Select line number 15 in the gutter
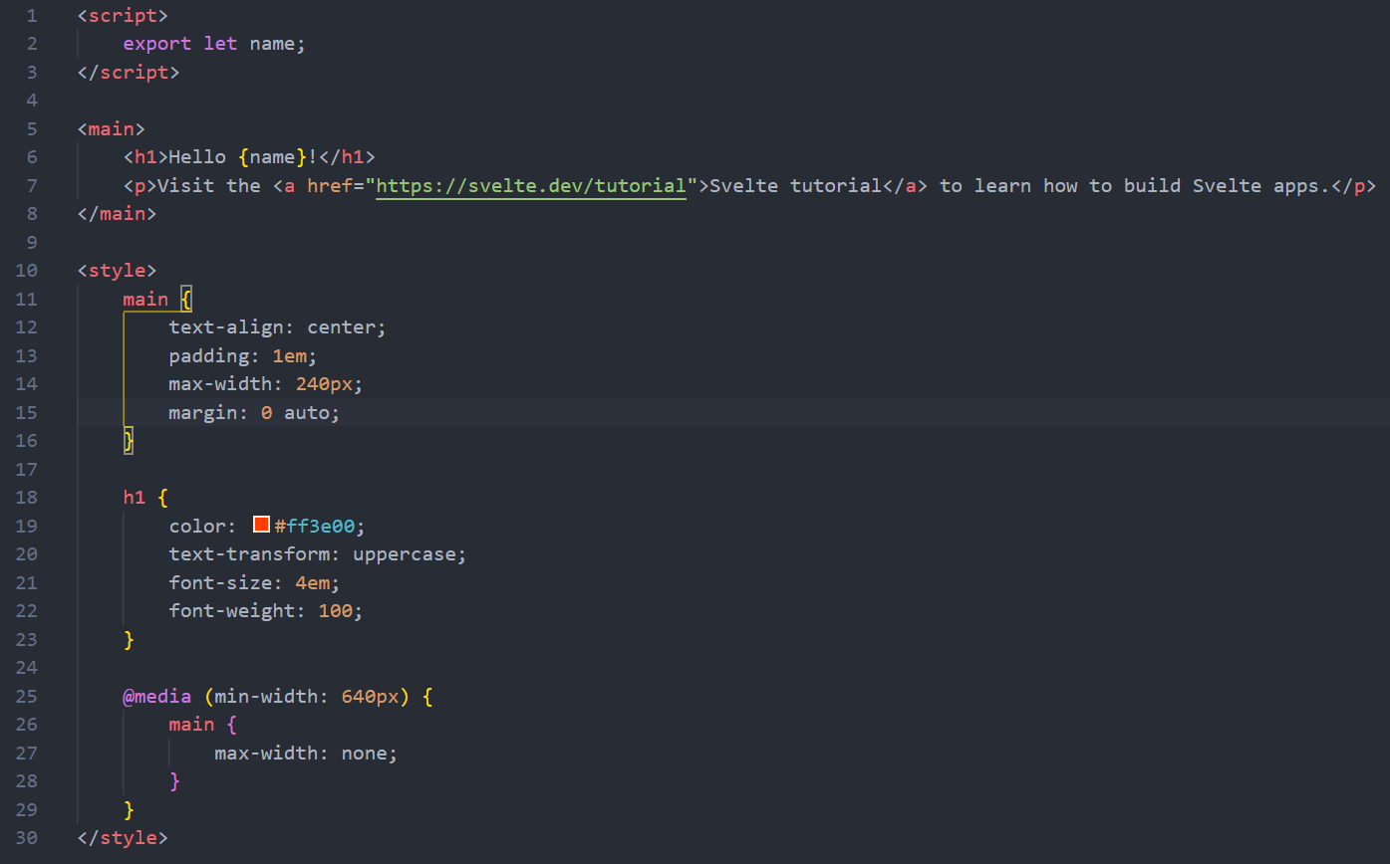Screen dimensions: 1390x864 point(26,412)
